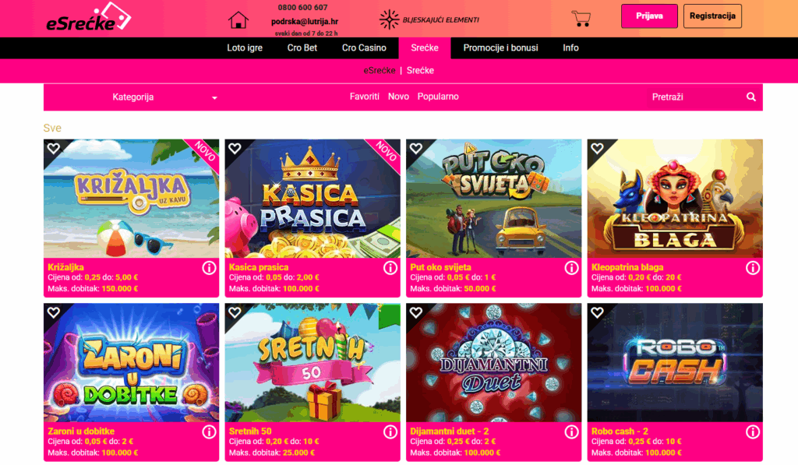The width and height of the screenshot is (798, 465).
Task: Click the Blještajući elementi sparkle icon
Action: (x=390, y=19)
